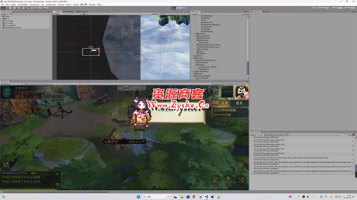Click the Pause button
This screenshot has width=357, height=200.
coord(178,8)
